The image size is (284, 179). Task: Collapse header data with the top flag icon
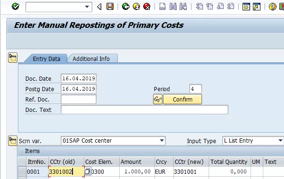point(13,58)
